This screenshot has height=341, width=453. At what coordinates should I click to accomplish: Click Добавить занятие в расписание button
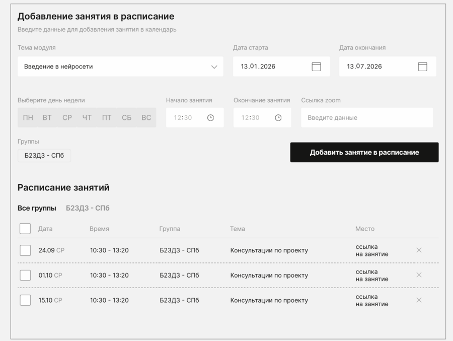point(364,153)
